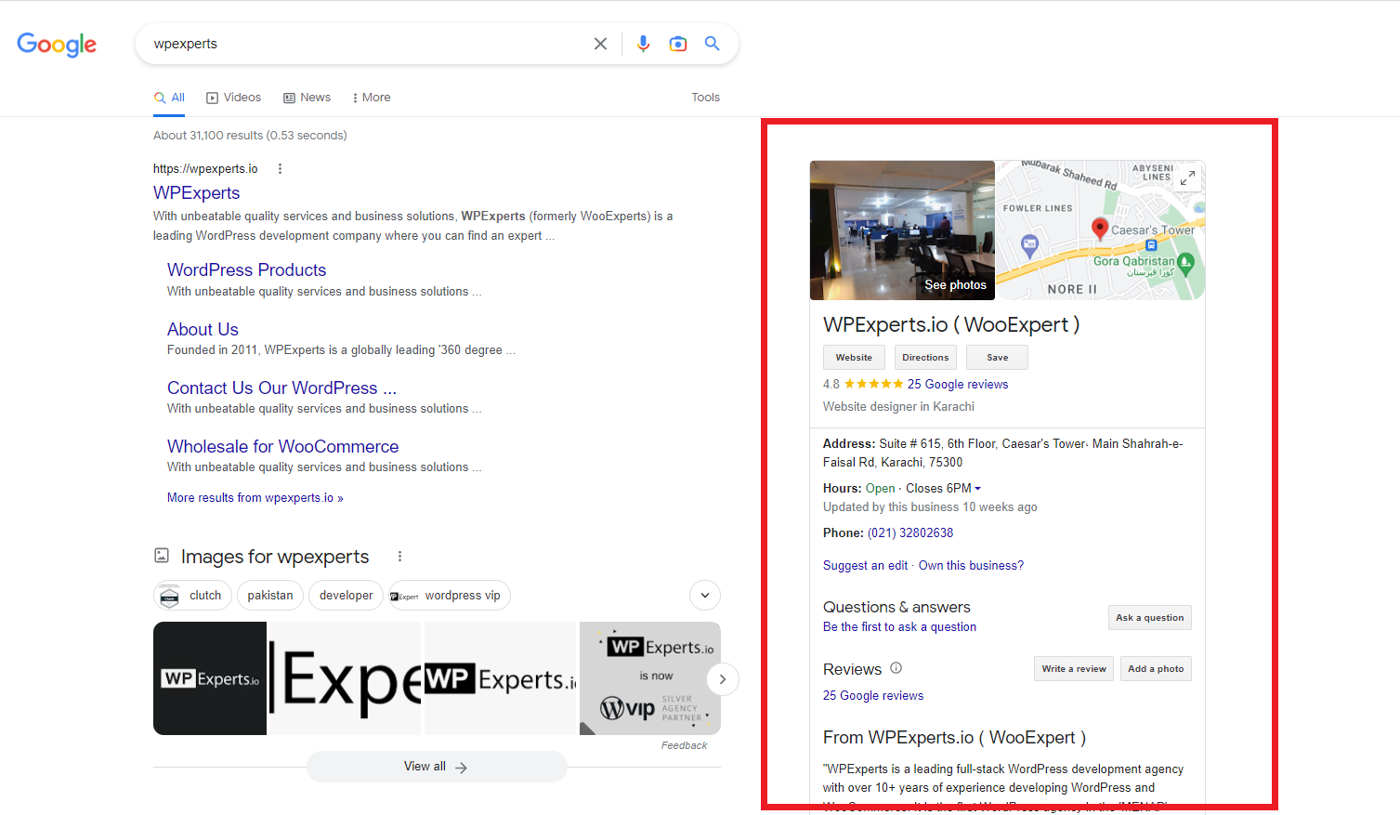Switch to the Videos tab
The height and width of the screenshot is (815, 1400).
click(x=234, y=98)
